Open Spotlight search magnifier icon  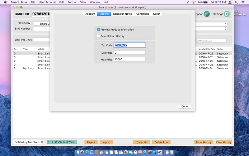(236, 2)
